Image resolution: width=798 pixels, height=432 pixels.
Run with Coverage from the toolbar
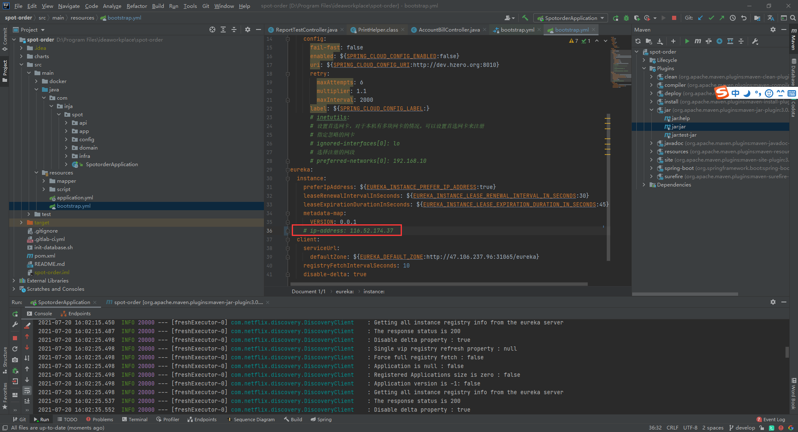637,18
